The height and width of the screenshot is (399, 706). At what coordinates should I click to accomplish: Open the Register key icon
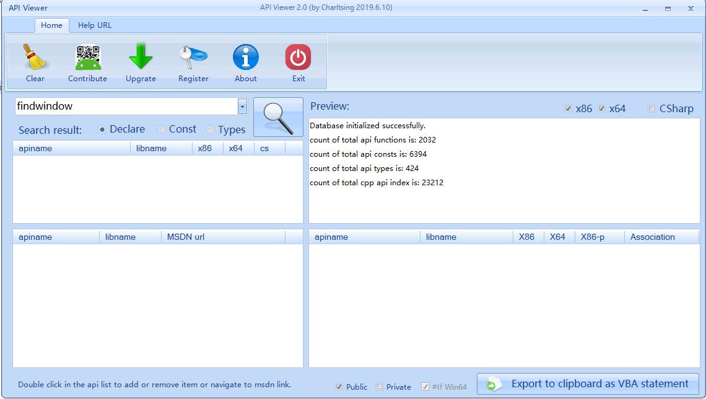(x=193, y=57)
